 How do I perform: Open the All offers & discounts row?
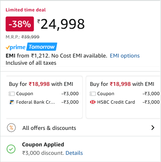[x=81, y=128]
